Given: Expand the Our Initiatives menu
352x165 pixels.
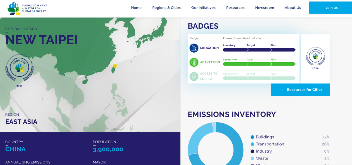Looking at the screenshot, I should point(203,8).
